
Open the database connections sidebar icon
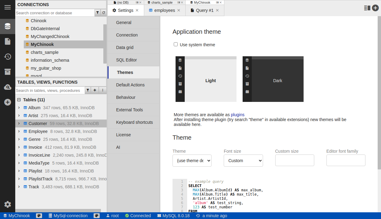[8, 26]
